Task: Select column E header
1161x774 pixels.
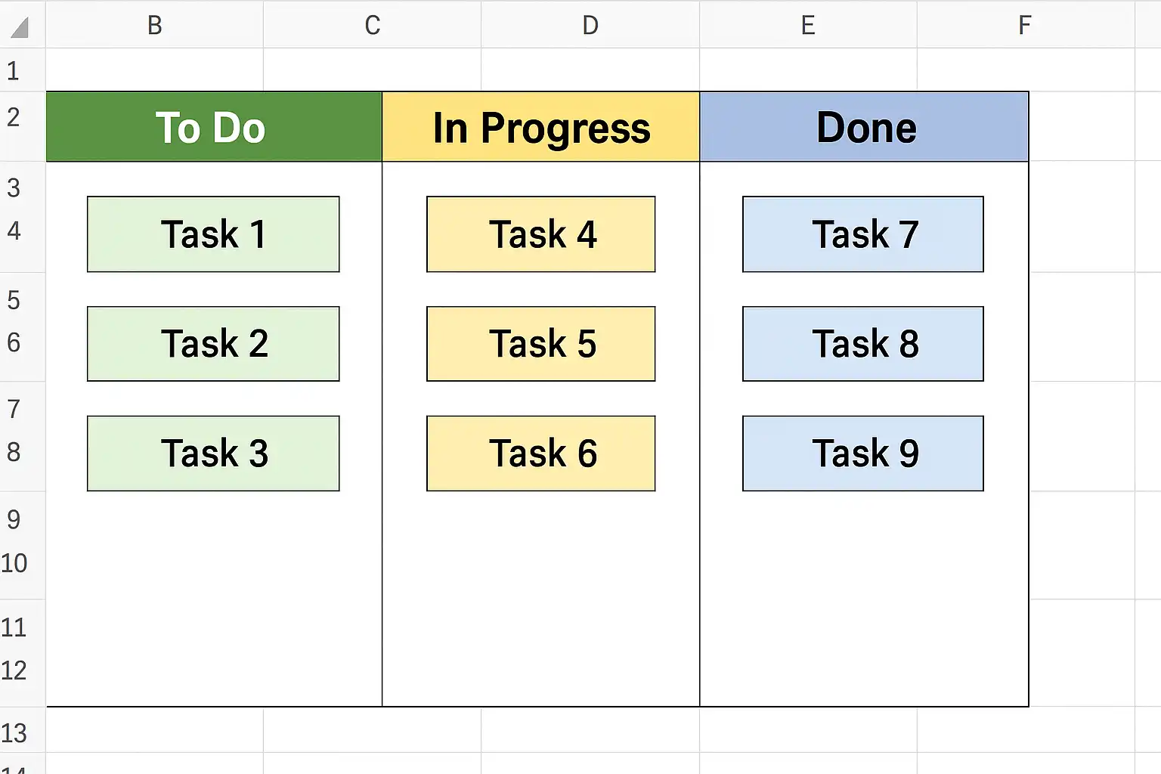Action: (x=808, y=25)
